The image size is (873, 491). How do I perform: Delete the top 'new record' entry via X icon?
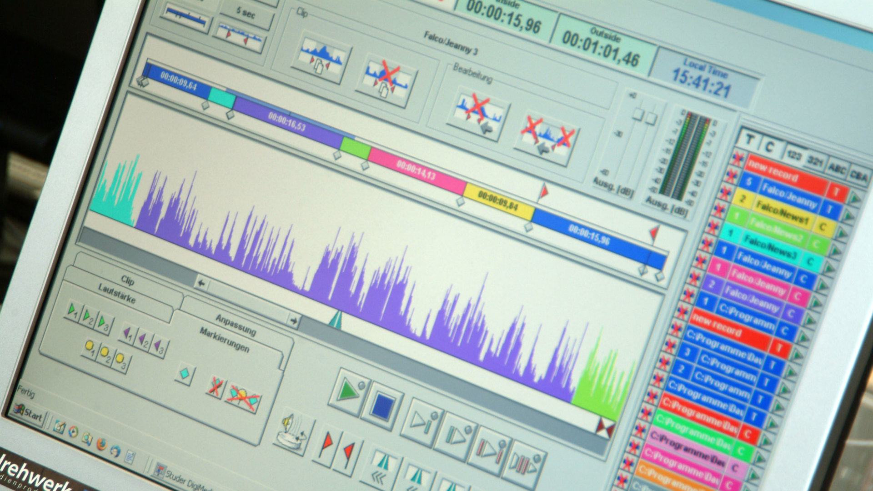click(737, 159)
